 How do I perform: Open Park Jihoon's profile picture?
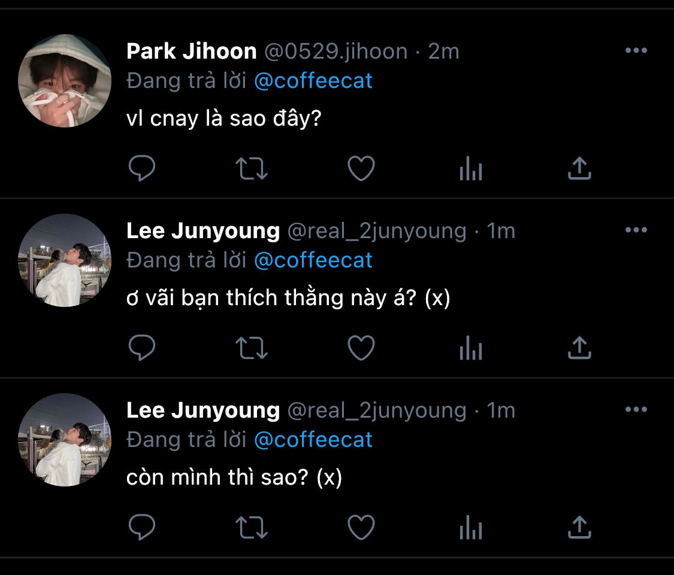pos(65,81)
